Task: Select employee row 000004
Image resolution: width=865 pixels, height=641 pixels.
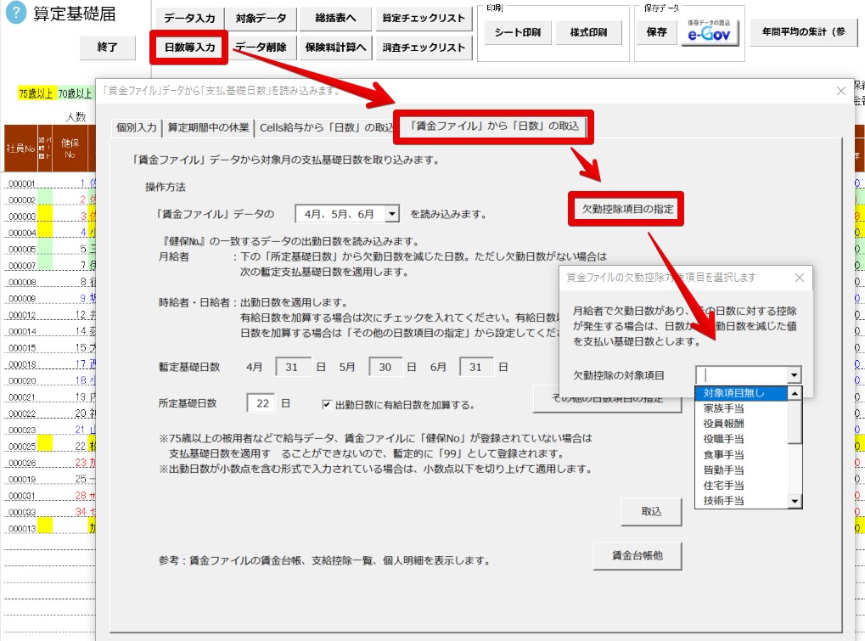Action: coord(49,233)
